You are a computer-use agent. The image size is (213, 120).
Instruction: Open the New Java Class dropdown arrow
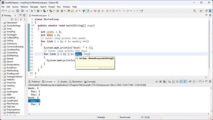click(65, 11)
